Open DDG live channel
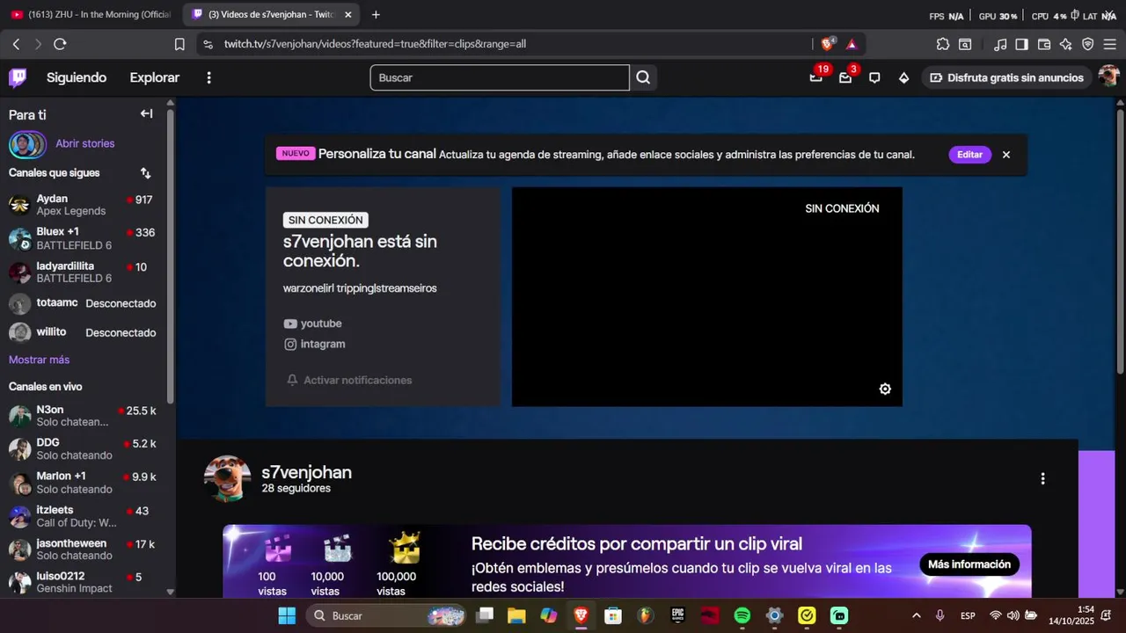 click(84, 449)
